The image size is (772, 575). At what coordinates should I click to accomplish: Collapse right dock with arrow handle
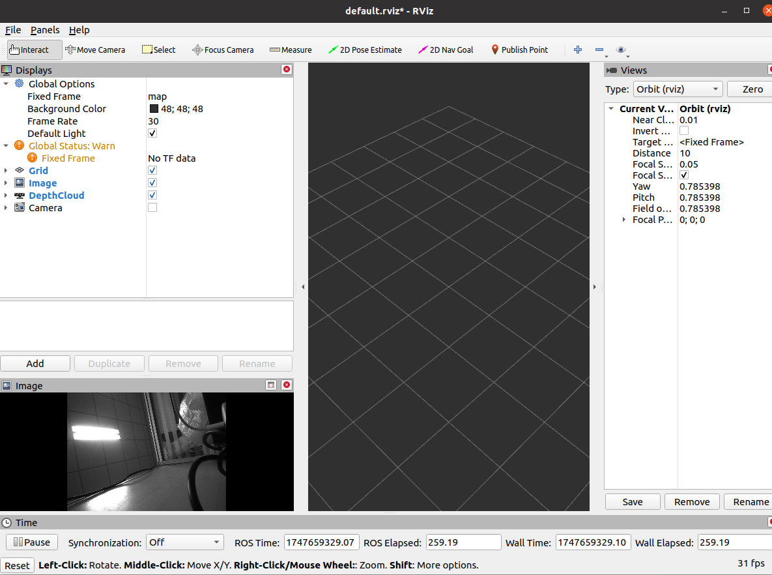tap(594, 287)
